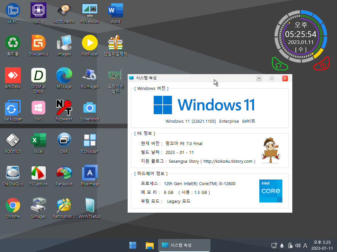
Task: Click the USB safely remove tray icon
Action: 290,245
